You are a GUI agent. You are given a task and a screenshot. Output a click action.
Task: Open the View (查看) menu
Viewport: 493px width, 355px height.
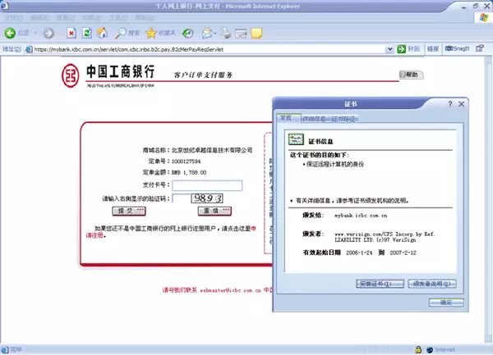click(x=66, y=17)
